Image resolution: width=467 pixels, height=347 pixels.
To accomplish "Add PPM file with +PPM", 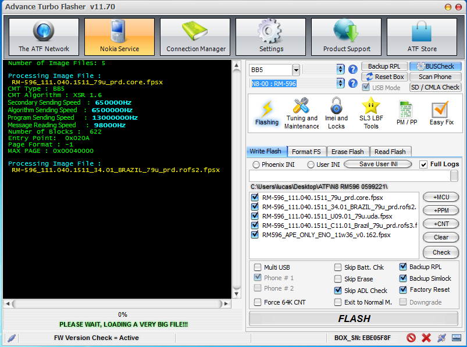I will 441,210.
